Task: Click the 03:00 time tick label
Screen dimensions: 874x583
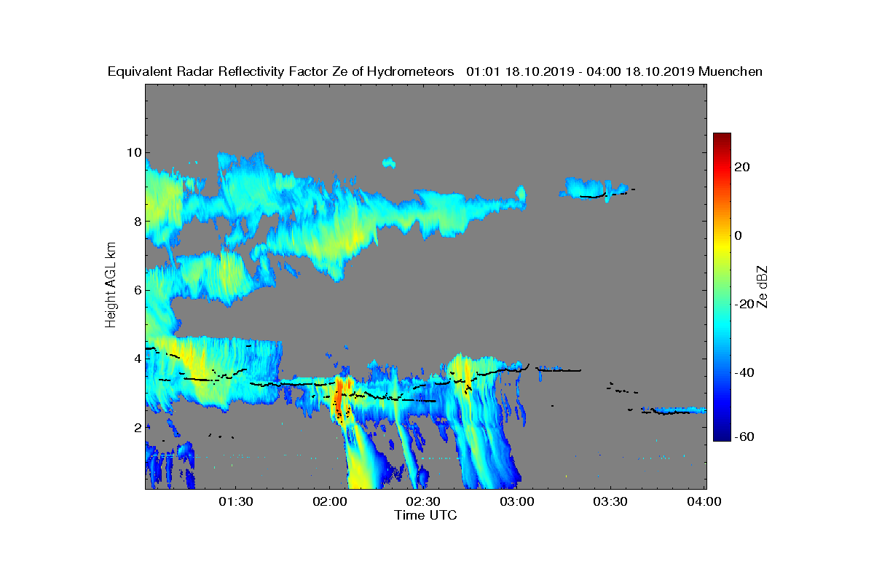Action: [x=517, y=502]
